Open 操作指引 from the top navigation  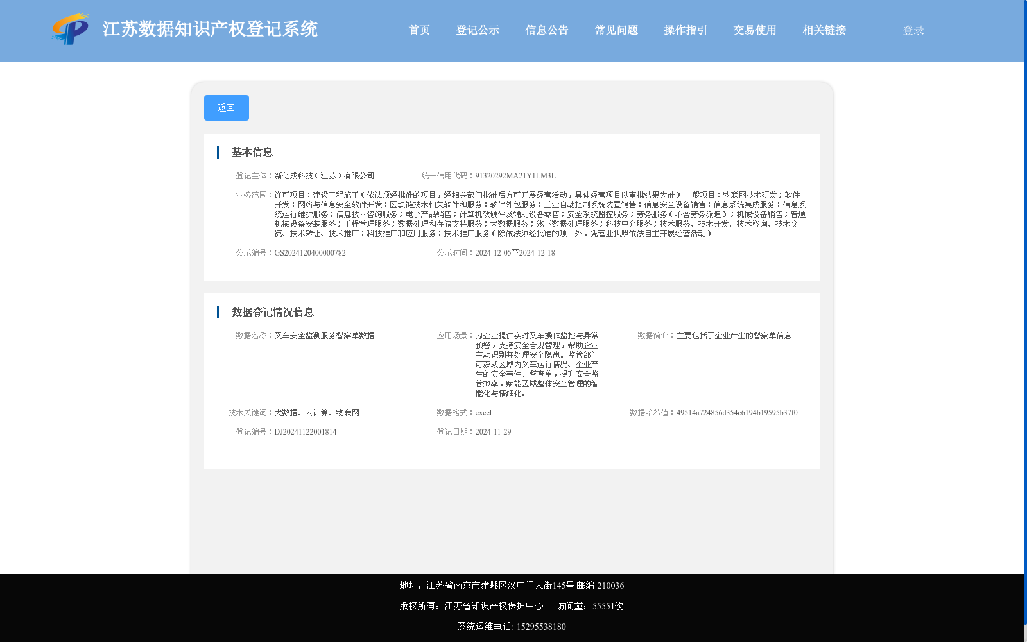(686, 30)
